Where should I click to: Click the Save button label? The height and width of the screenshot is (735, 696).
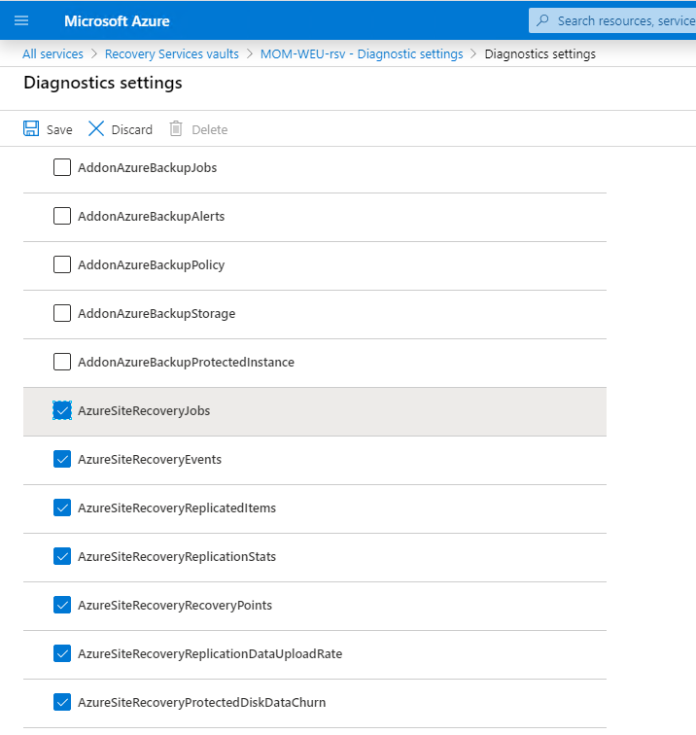point(59,130)
